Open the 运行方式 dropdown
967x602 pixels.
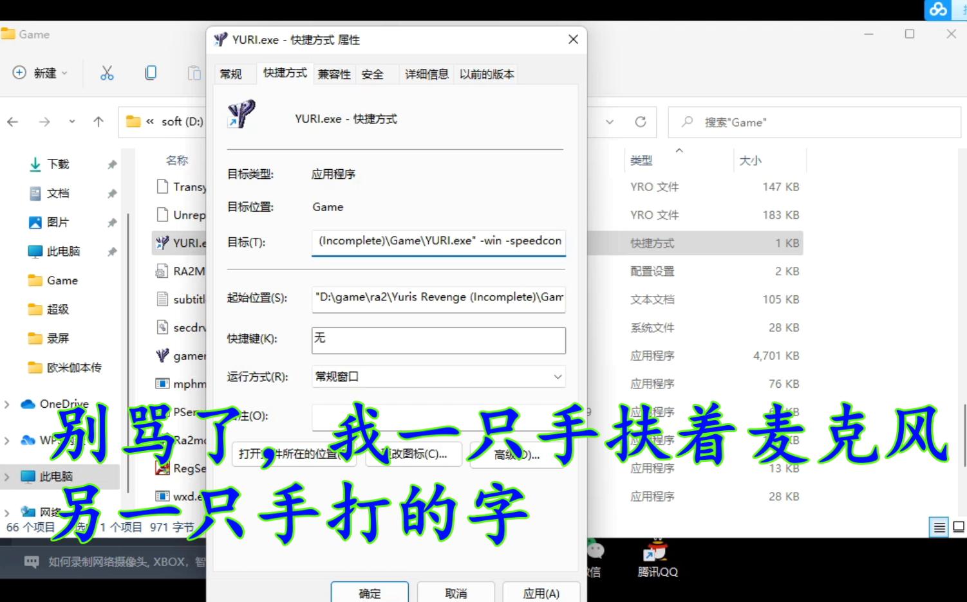point(438,377)
